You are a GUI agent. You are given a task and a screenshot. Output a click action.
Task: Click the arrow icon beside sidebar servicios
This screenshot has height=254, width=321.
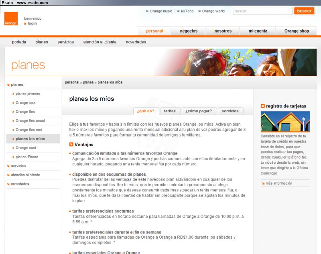click(x=8, y=166)
